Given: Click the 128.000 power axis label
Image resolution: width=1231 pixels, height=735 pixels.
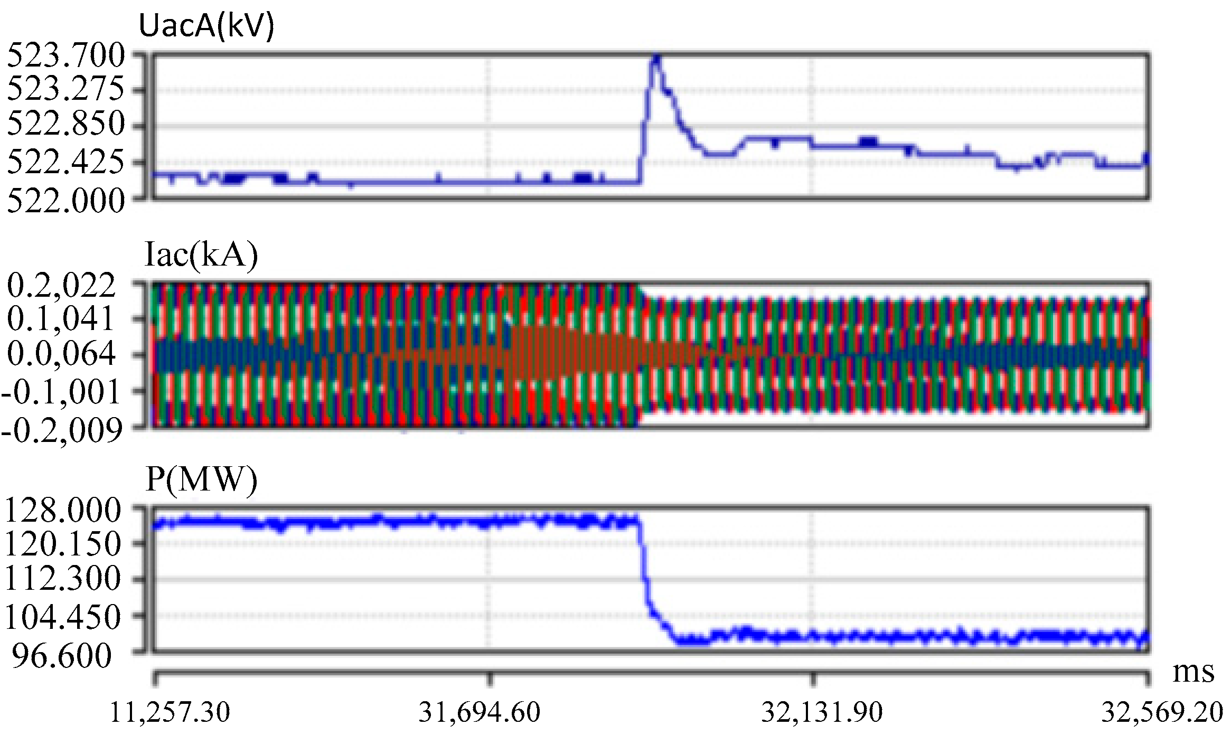Looking at the screenshot, I should coord(63,510).
